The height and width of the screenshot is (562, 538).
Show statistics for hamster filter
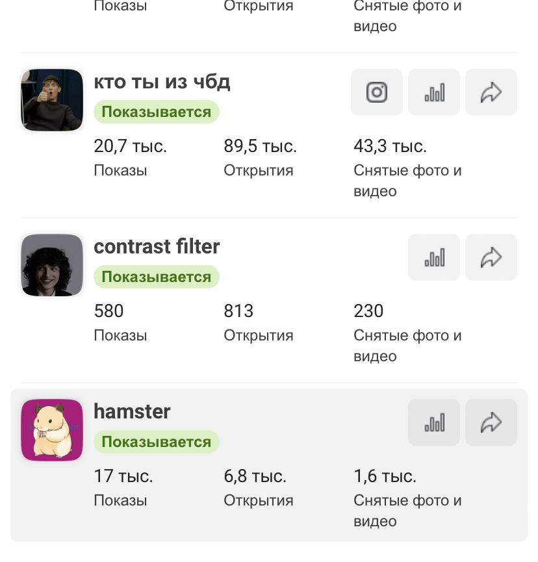[x=434, y=423]
